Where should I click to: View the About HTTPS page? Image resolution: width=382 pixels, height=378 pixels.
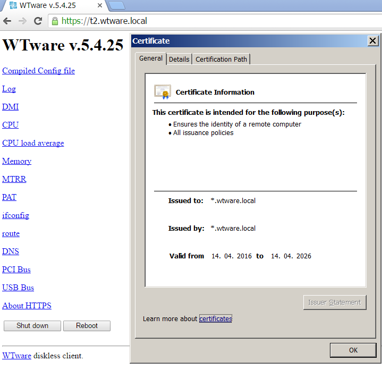pos(27,306)
